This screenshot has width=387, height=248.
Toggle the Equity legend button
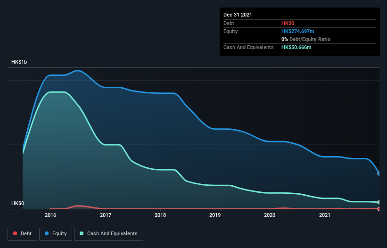point(56,234)
